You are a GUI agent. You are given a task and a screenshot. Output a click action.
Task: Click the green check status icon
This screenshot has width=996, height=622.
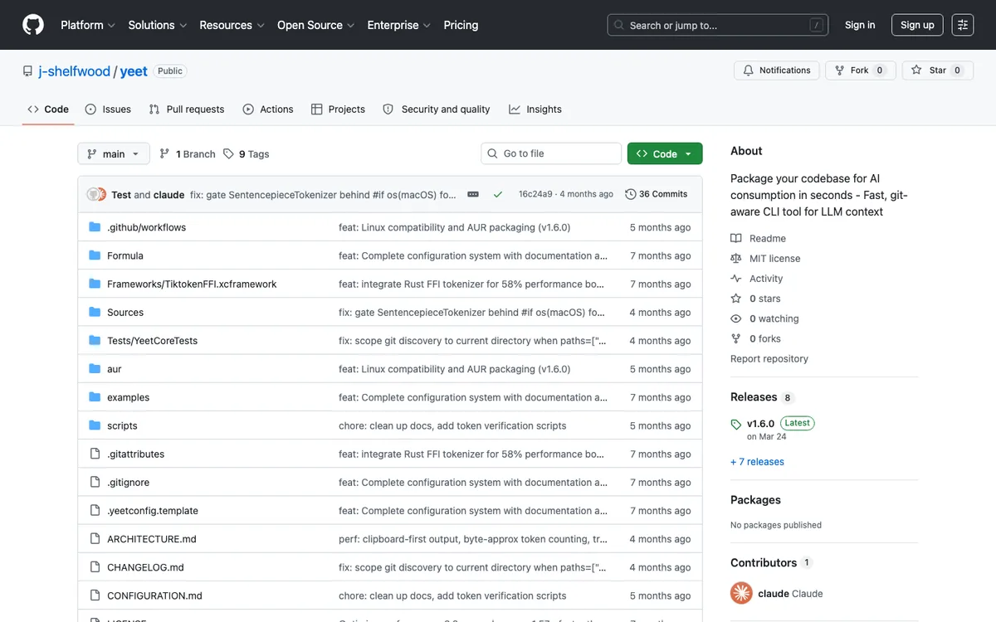click(498, 194)
